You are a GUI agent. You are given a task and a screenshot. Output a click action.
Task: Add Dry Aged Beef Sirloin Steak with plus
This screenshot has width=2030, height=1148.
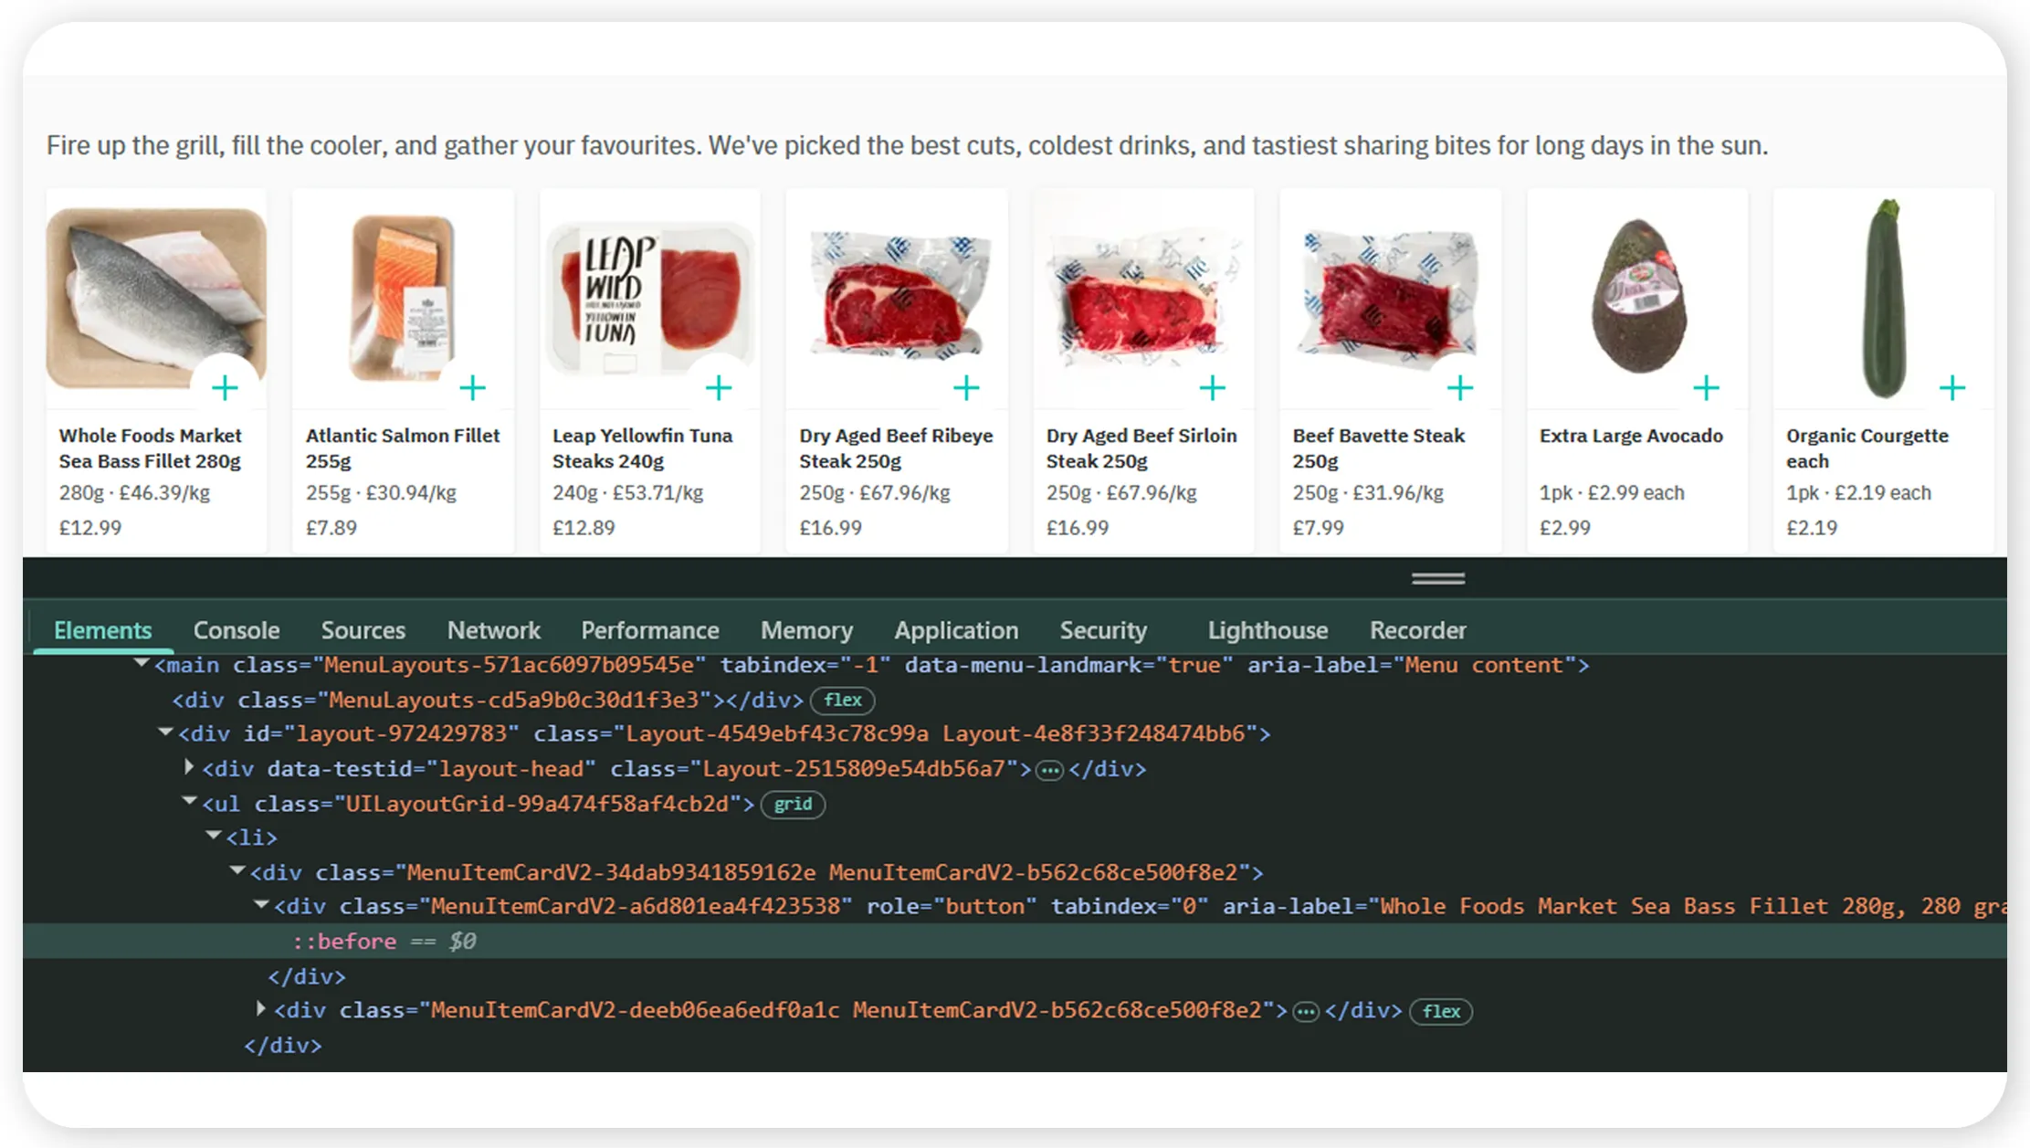[x=1213, y=388]
